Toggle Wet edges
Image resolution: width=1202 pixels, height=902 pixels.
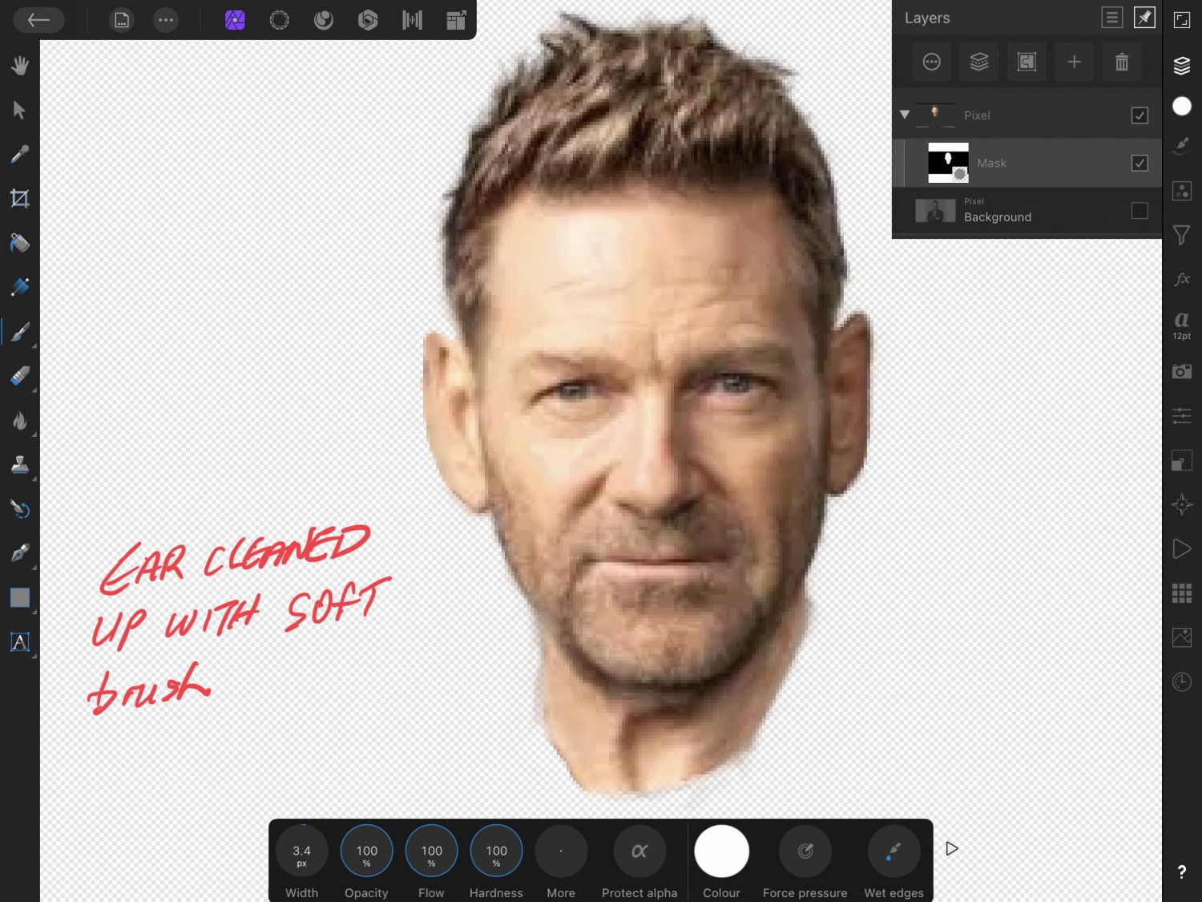coord(893,851)
